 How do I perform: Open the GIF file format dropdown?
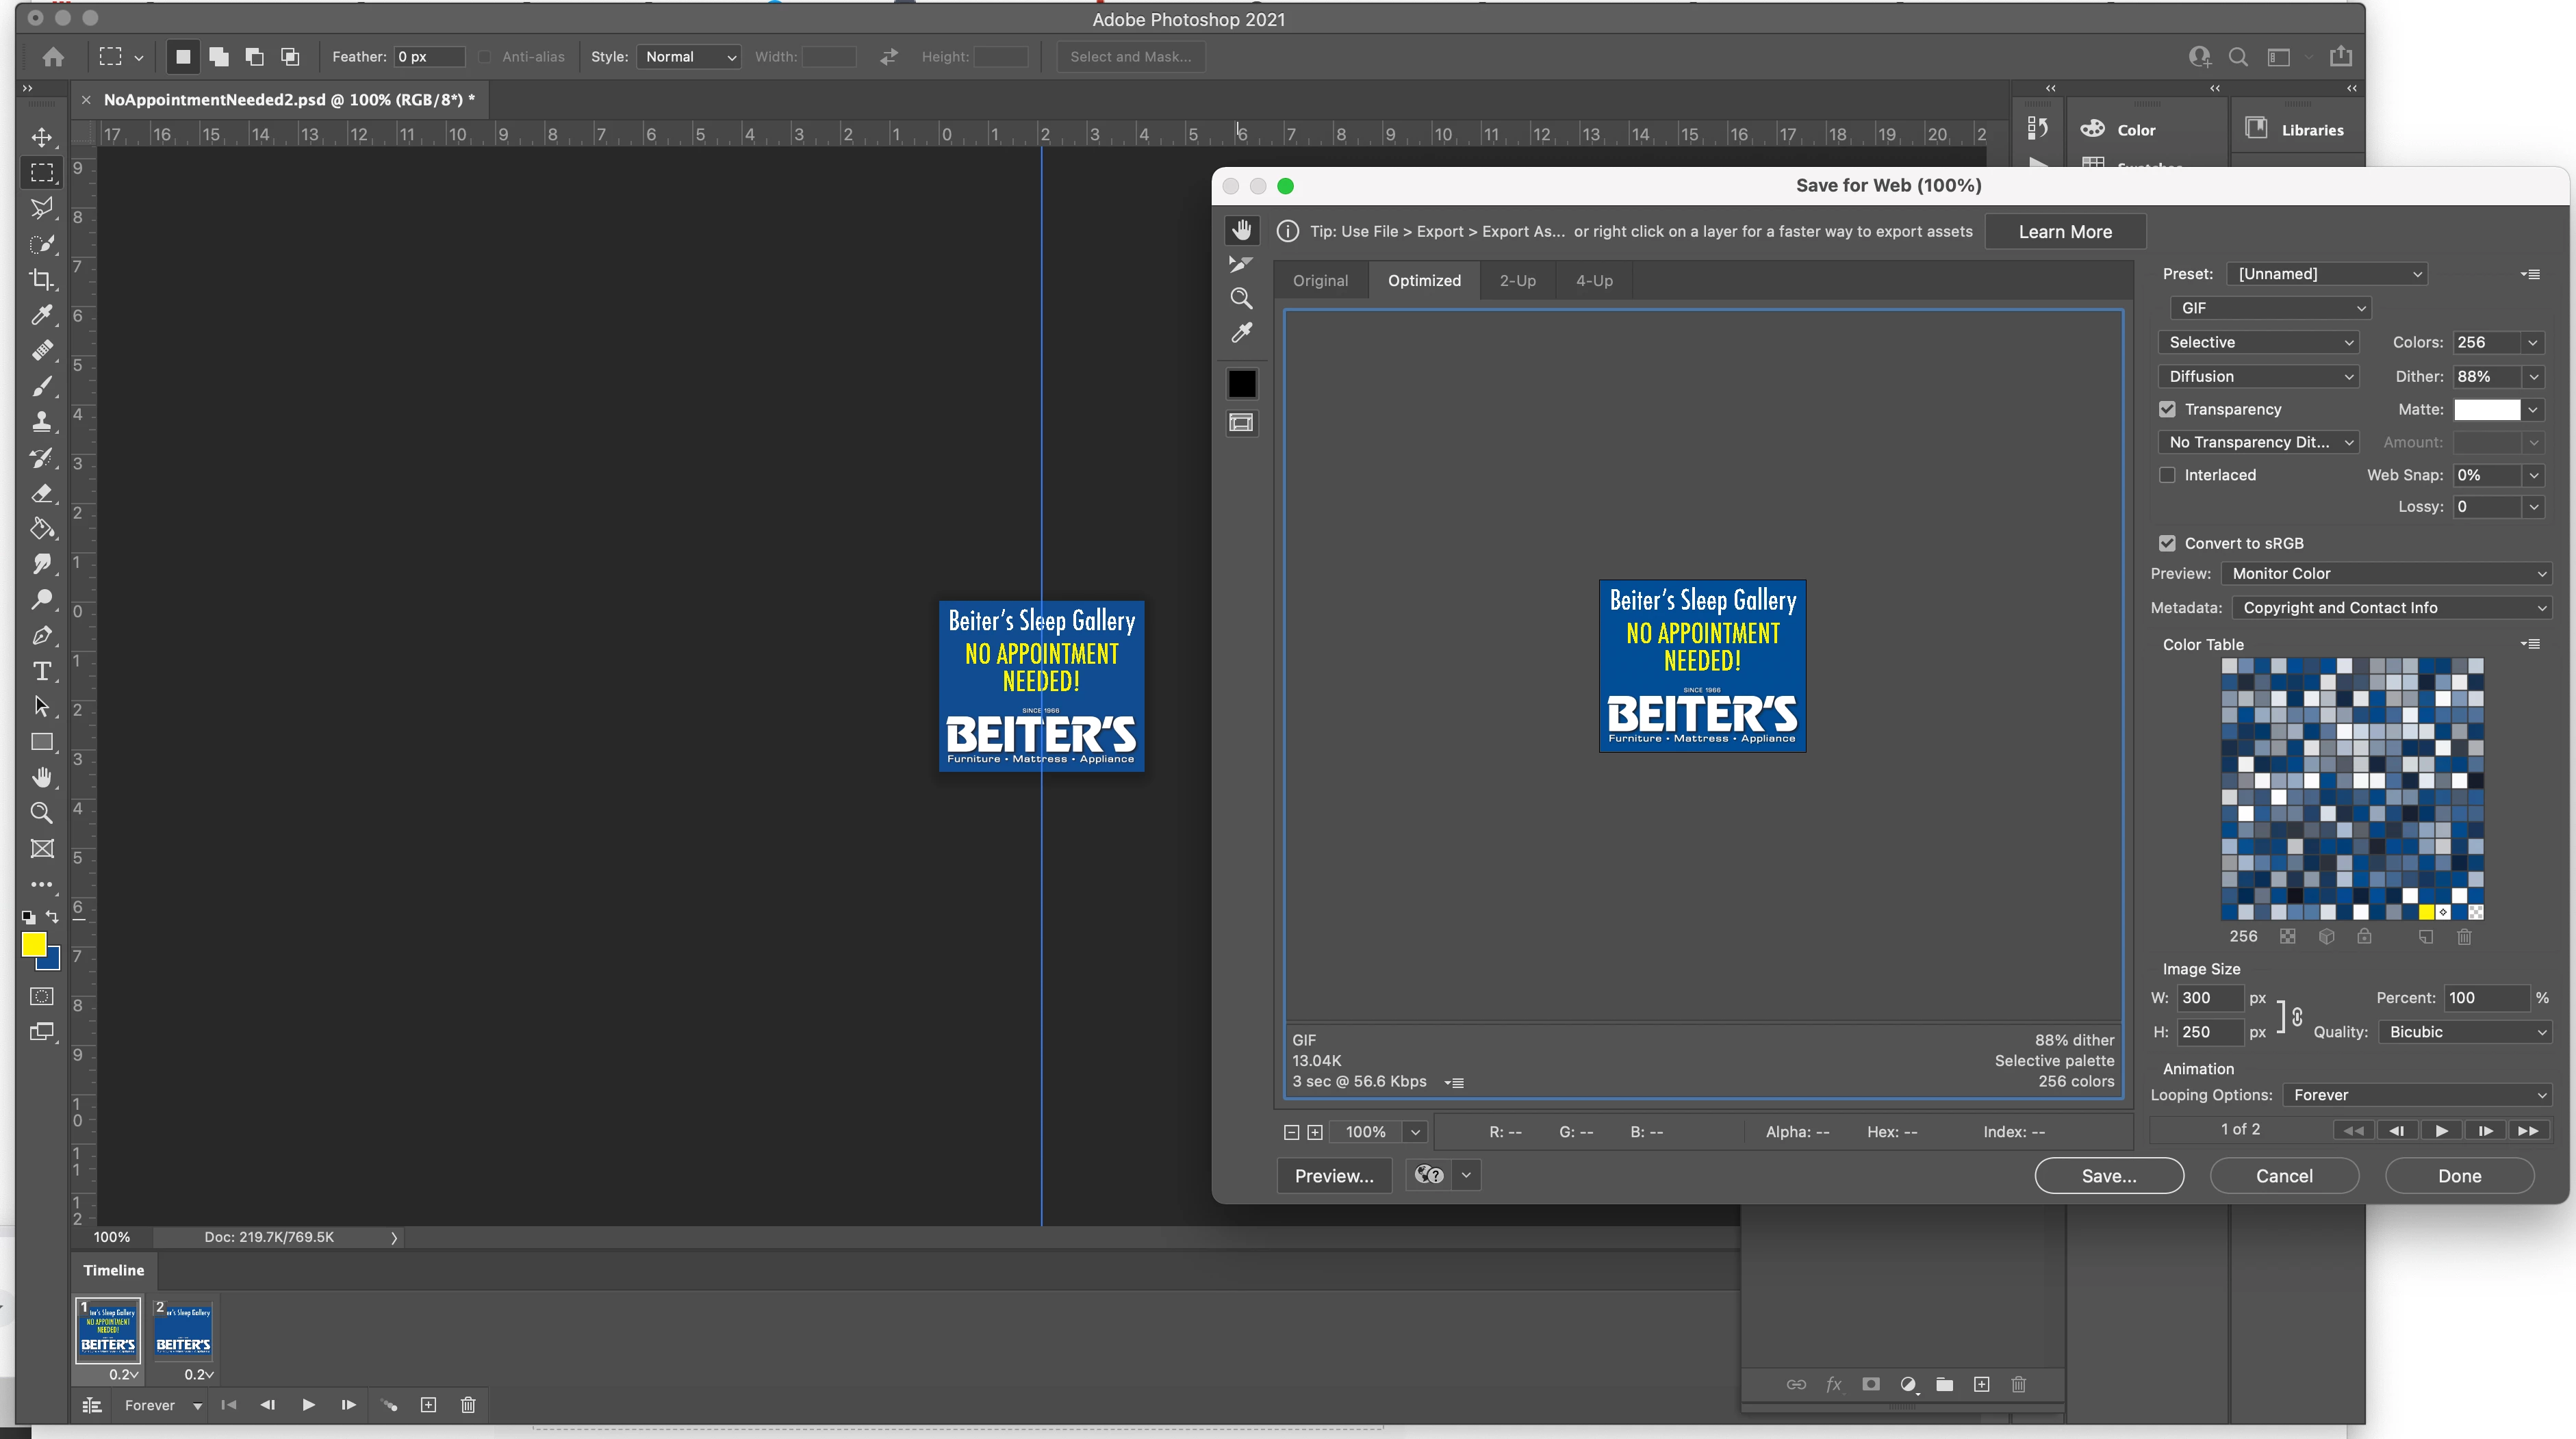click(x=2271, y=309)
